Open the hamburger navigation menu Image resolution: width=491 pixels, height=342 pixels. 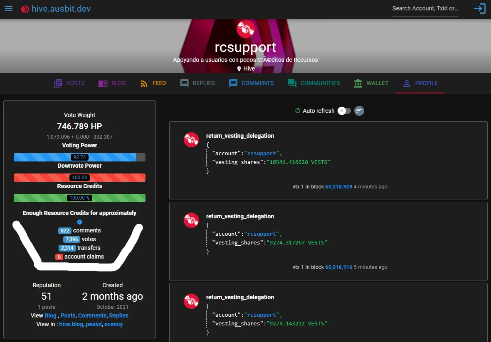(9, 9)
